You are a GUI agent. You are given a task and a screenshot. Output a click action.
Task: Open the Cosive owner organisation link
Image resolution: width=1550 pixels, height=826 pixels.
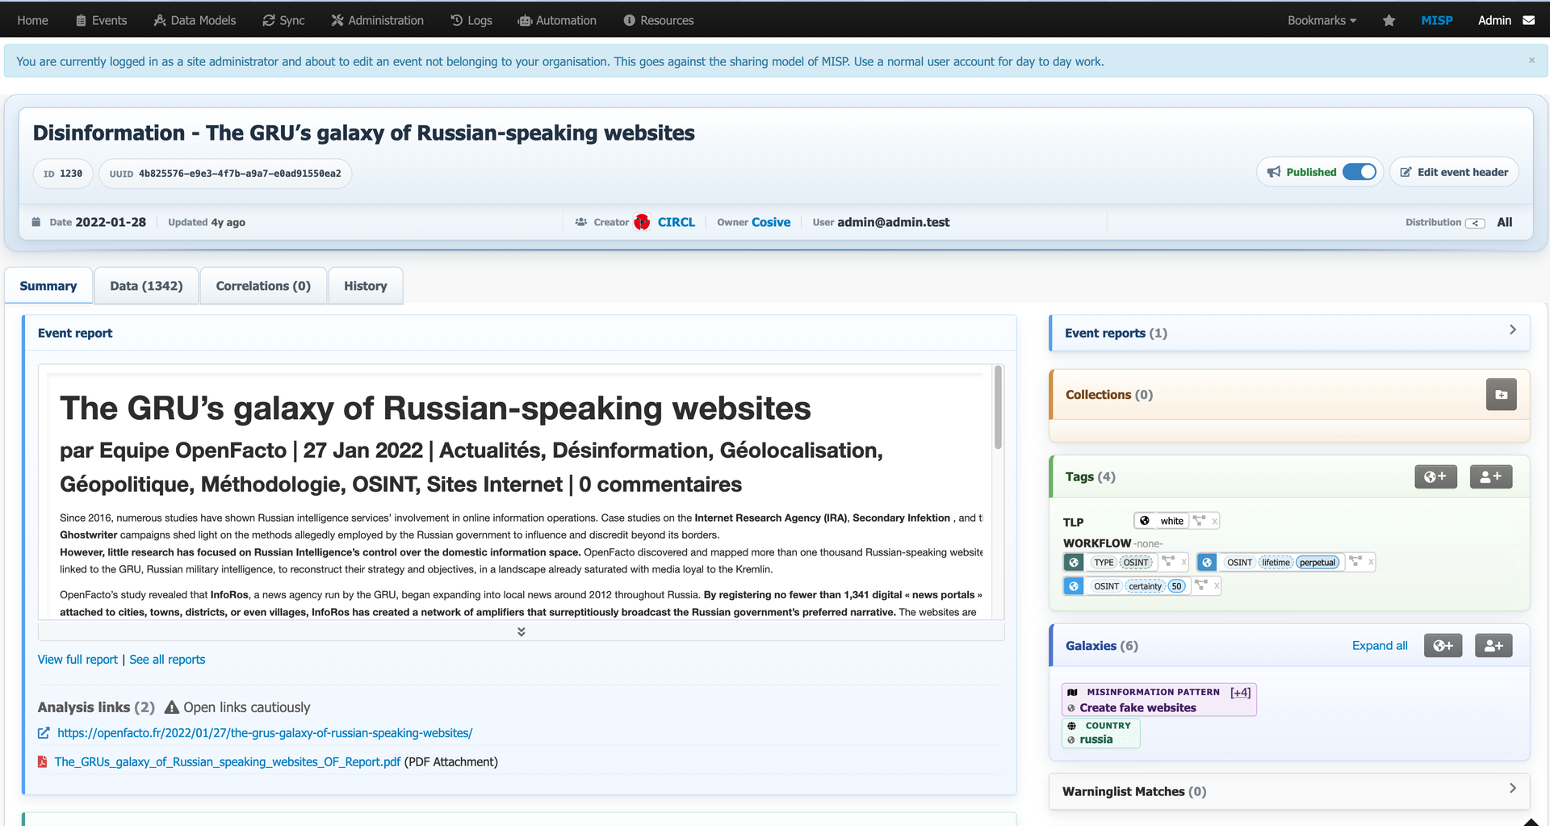click(x=771, y=222)
